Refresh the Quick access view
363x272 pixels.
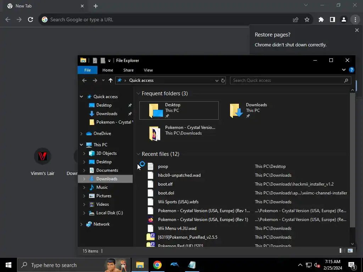point(223,80)
